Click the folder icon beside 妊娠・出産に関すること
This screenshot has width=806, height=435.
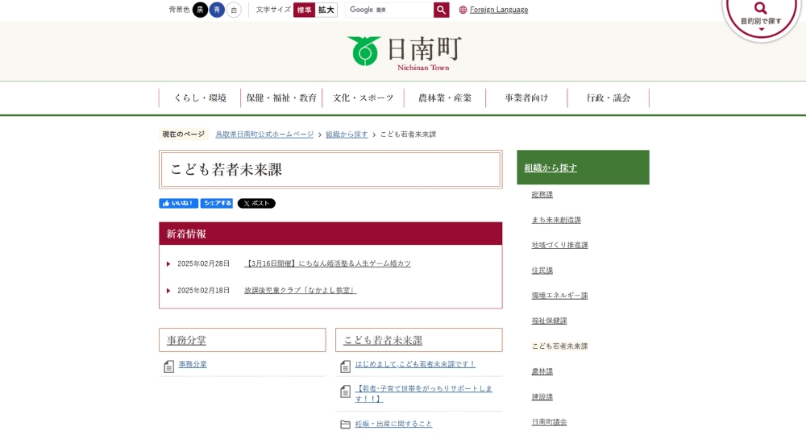(345, 425)
